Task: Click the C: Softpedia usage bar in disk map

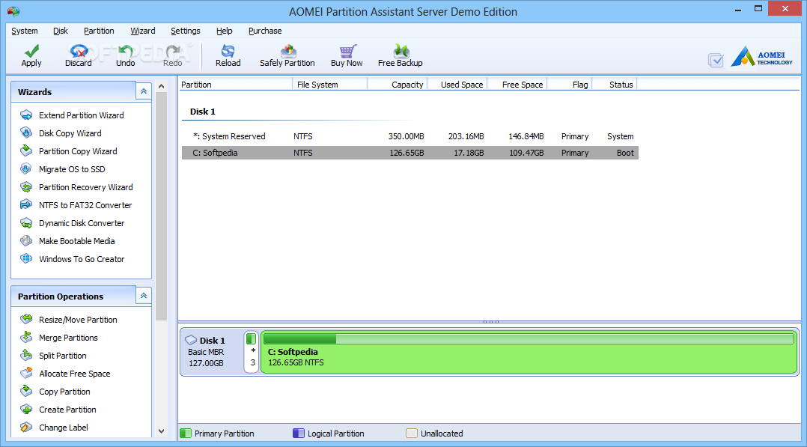Action: click(x=529, y=339)
